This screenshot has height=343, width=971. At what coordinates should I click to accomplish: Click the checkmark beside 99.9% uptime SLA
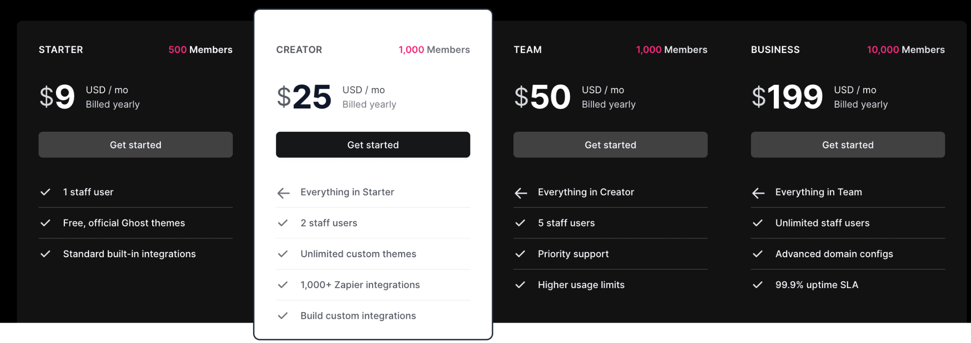click(x=758, y=285)
